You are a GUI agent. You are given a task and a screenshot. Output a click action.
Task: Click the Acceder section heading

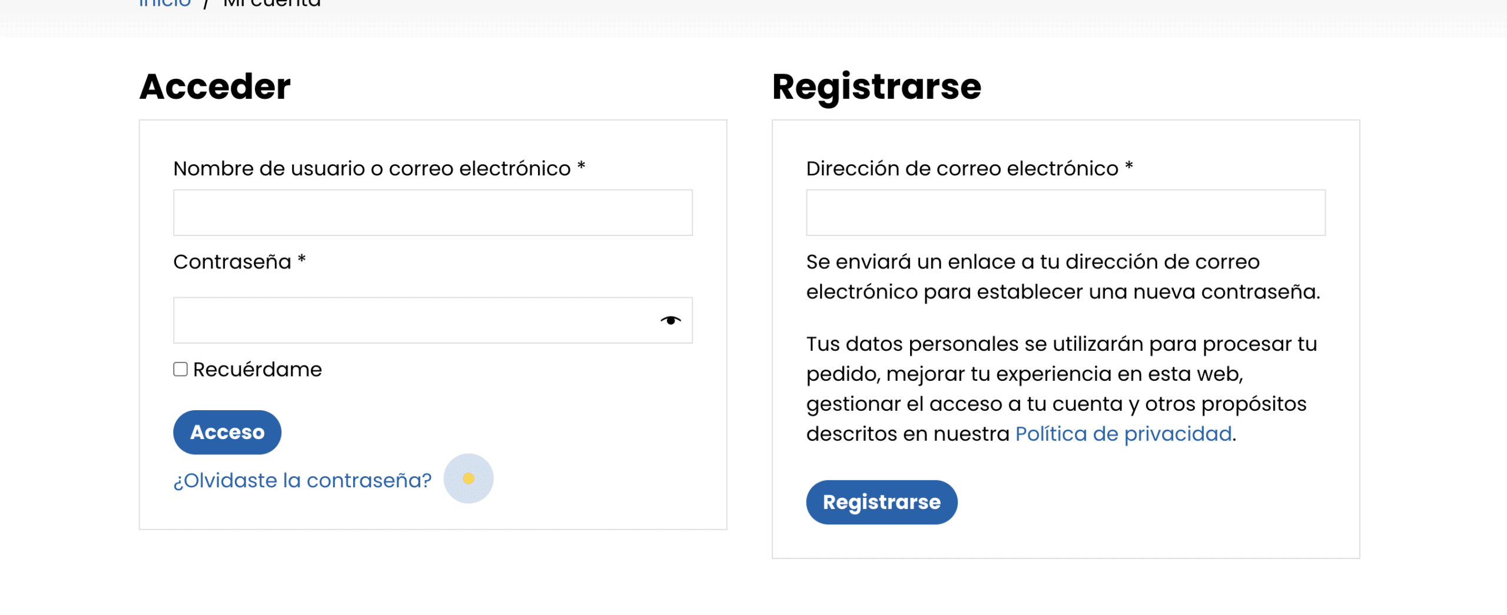[x=215, y=87]
